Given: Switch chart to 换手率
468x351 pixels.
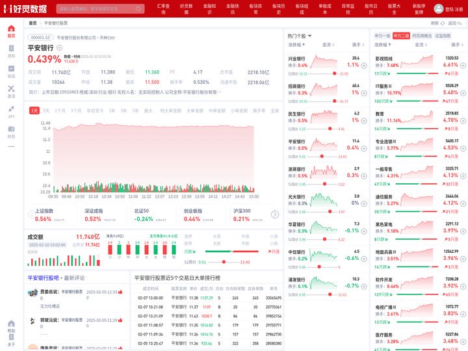Looking at the screenshot, I should pos(259,110).
